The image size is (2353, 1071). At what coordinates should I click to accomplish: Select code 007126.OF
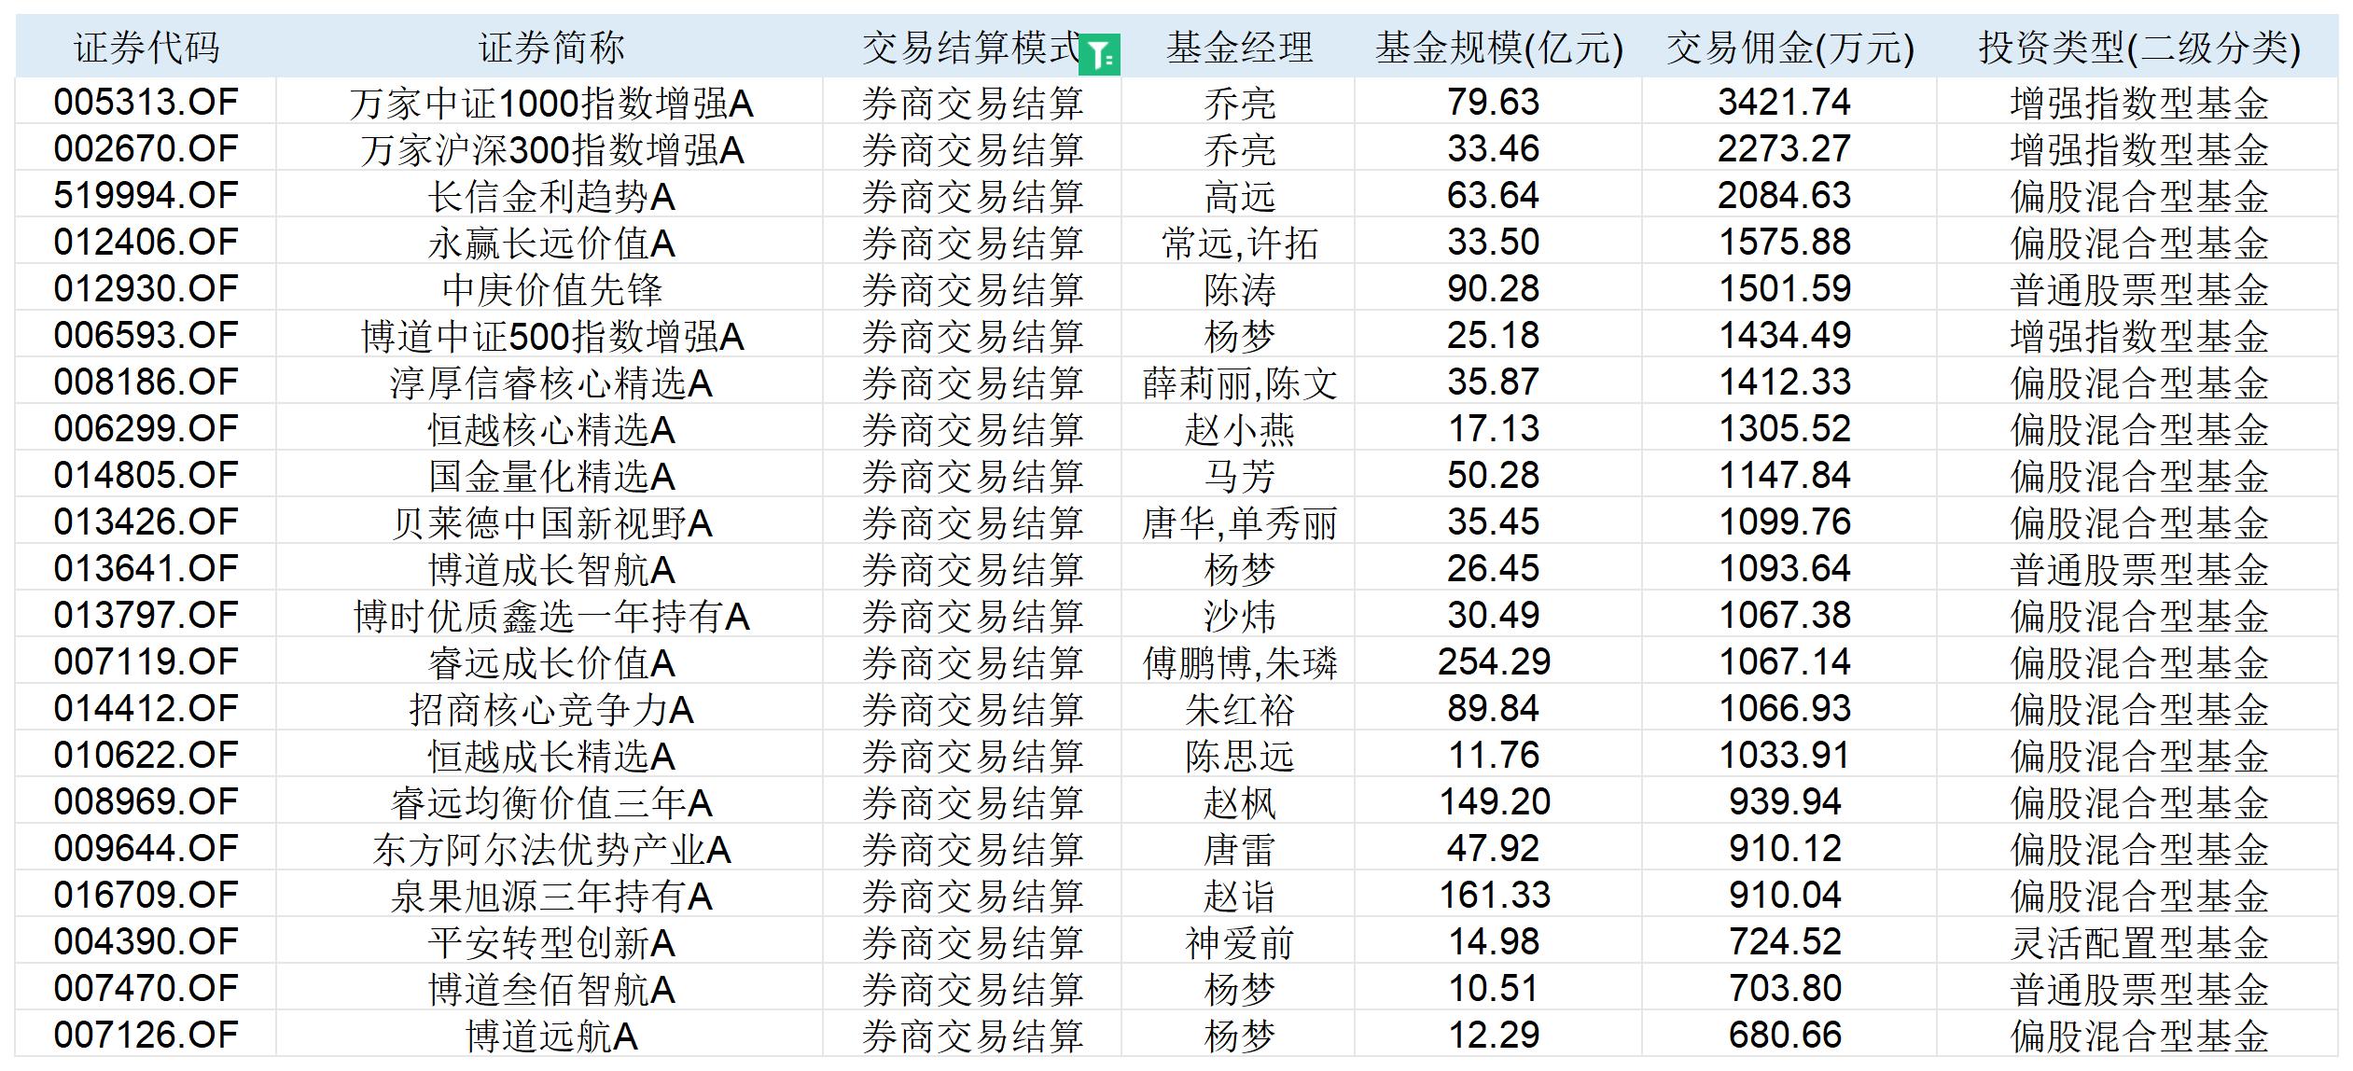[x=146, y=1035]
